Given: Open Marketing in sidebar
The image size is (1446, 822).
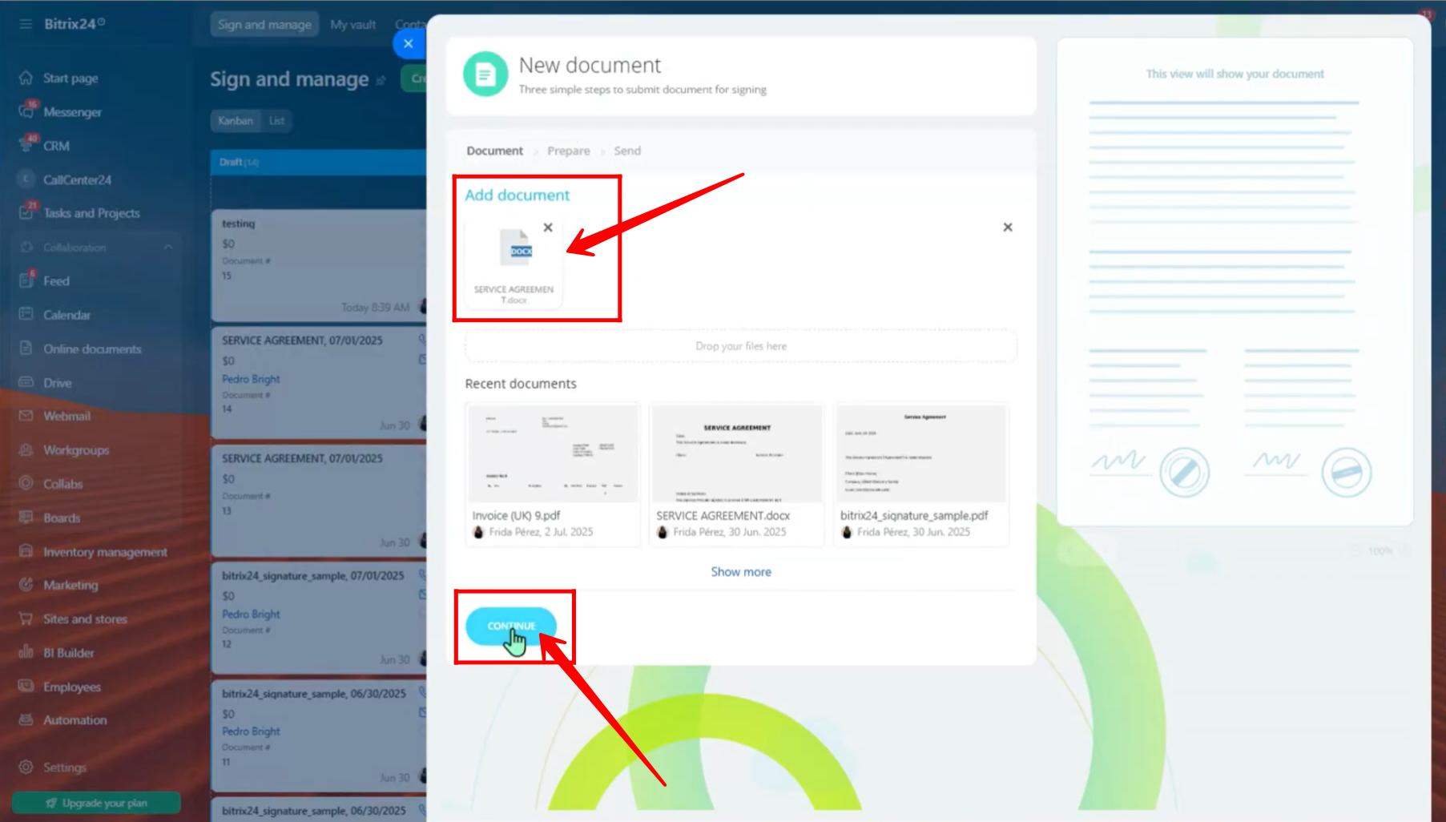Looking at the screenshot, I should [70, 586].
